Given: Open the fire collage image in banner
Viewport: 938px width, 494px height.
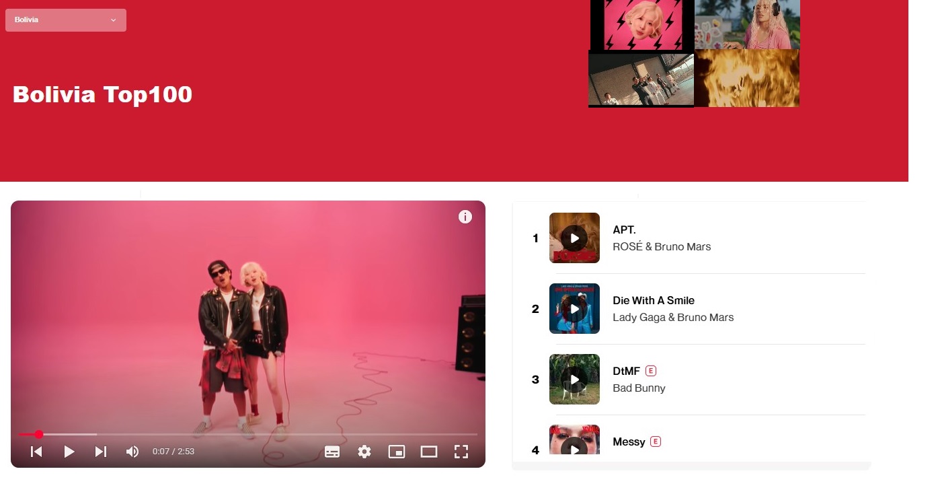Looking at the screenshot, I should 746,78.
